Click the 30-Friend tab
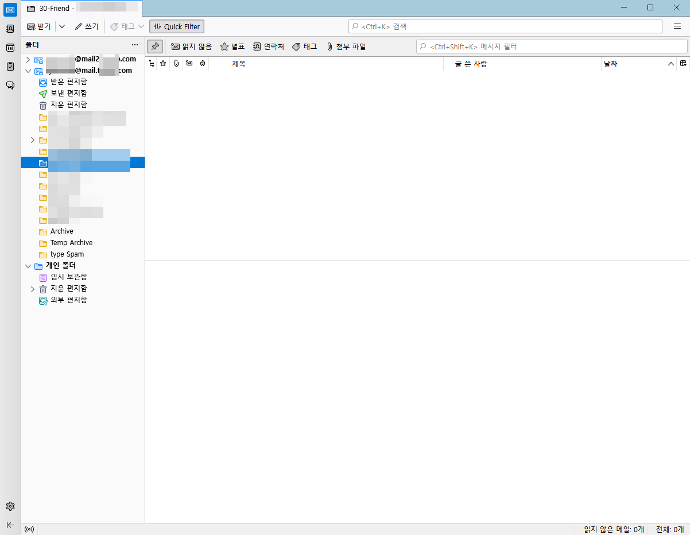 click(x=82, y=9)
